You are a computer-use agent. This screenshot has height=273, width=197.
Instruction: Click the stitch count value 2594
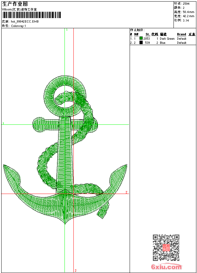[186, 3]
